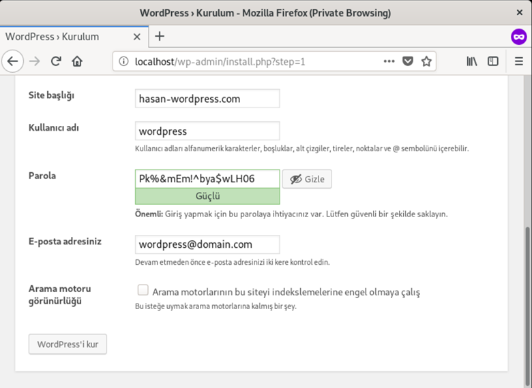This screenshot has width=532, height=388.
Task: Show site information for localhost
Action: (x=123, y=61)
